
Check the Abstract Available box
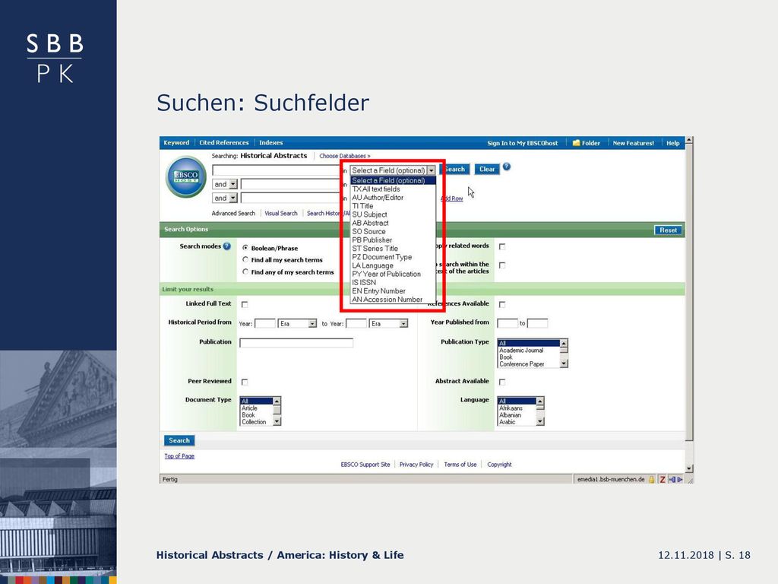502,382
